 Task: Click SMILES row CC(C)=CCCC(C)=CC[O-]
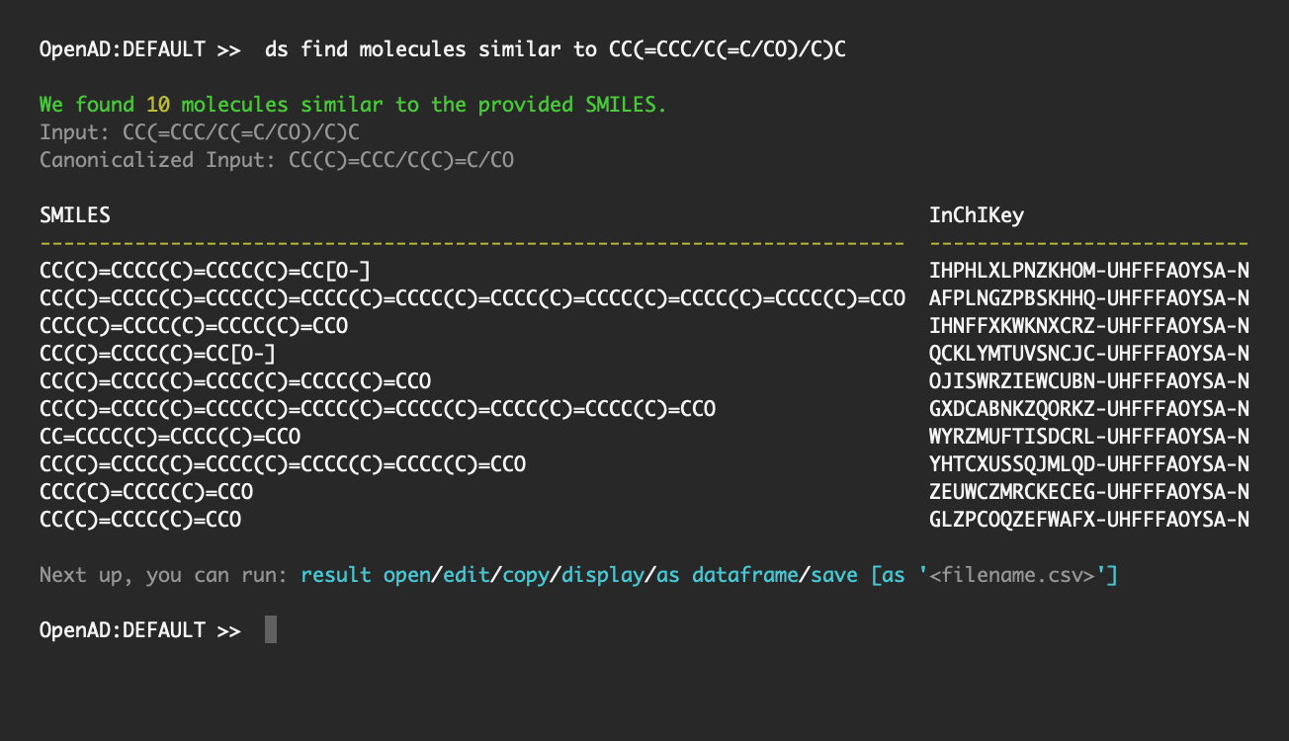point(158,354)
